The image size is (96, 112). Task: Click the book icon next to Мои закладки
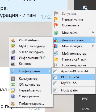56,46
